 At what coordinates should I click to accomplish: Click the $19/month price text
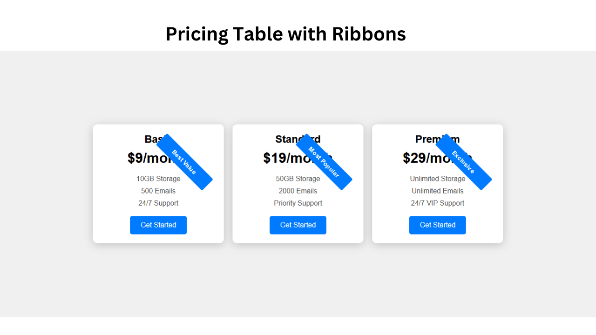tap(280, 158)
